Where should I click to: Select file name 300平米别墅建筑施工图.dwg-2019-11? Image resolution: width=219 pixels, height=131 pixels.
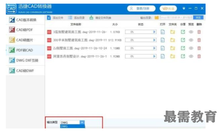coord(80,40)
